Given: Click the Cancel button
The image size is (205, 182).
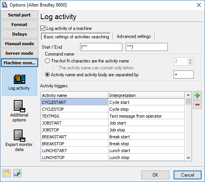Looking at the screenshot, I should tap(187, 175).
